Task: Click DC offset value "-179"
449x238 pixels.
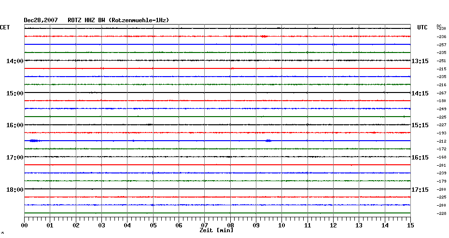Action: coord(441,181)
